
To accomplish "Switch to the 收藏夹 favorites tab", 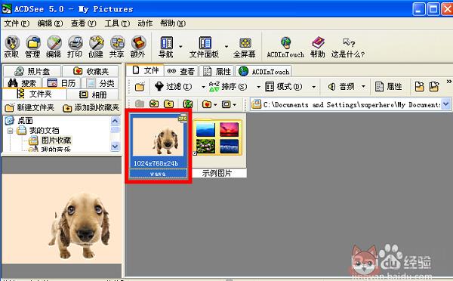I will click(91, 71).
